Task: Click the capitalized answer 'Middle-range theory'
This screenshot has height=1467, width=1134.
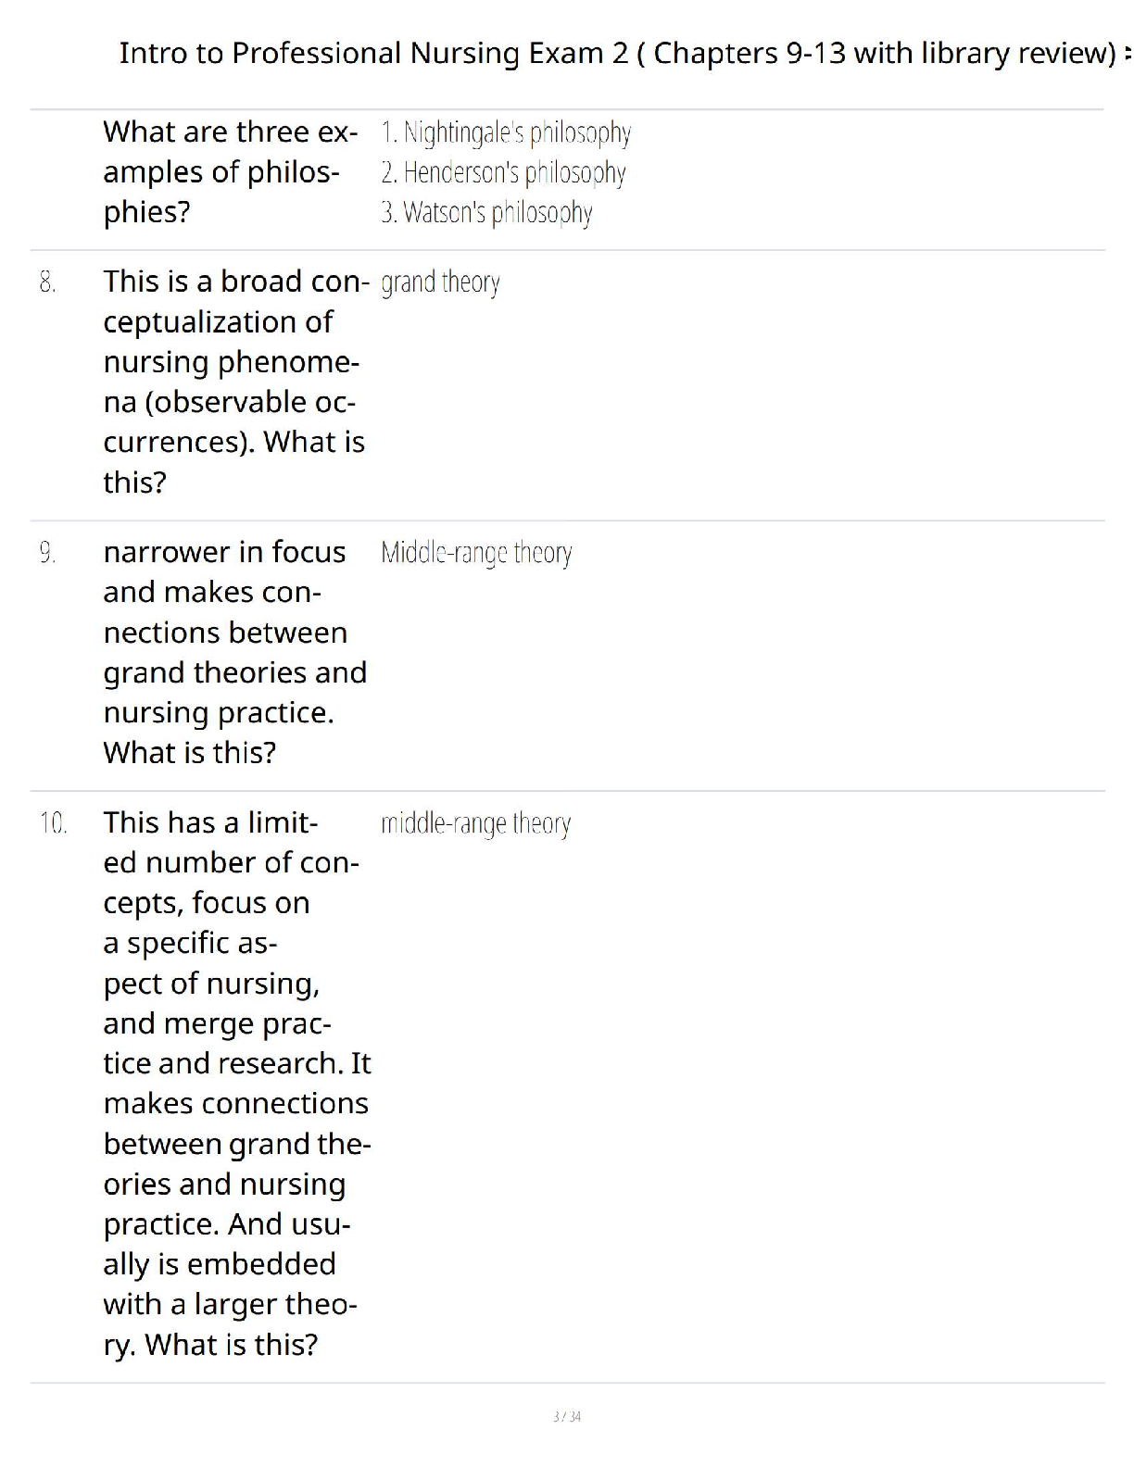Action: pos(476,553)
